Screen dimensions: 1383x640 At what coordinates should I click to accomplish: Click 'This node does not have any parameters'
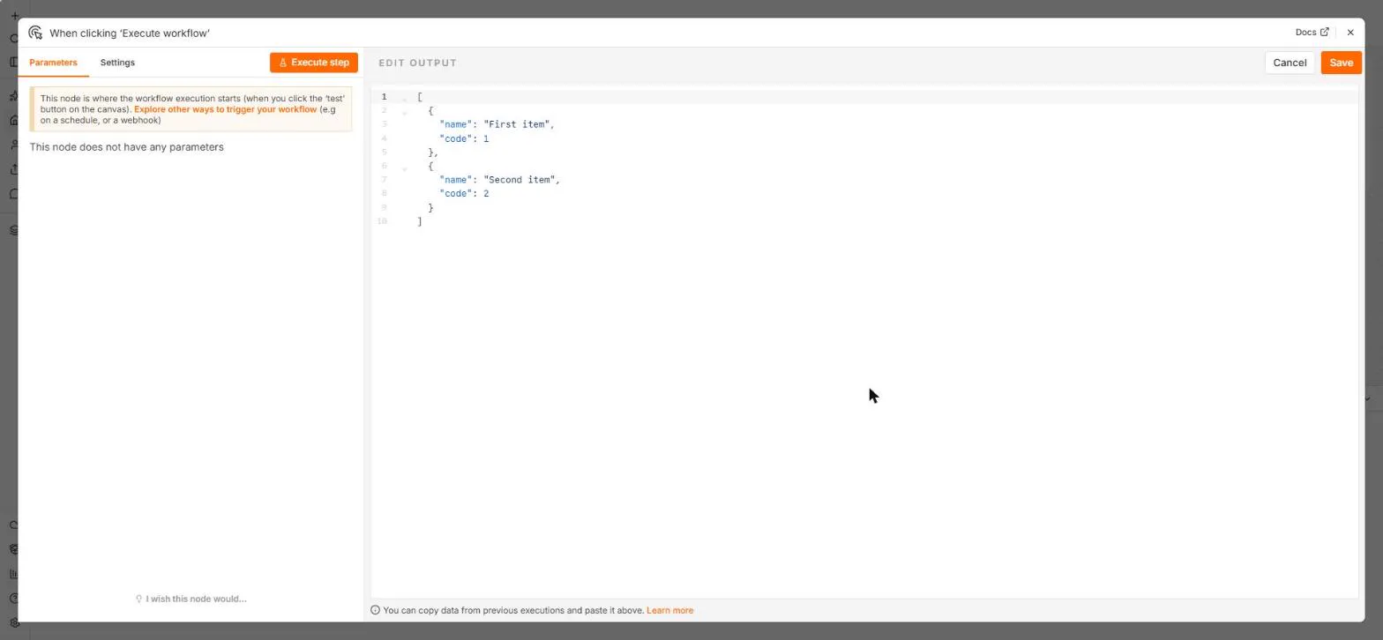(127, 147)
